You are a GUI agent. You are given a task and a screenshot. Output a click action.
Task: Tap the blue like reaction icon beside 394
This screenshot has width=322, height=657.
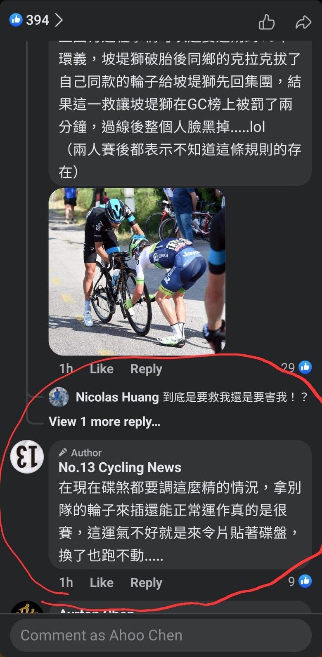point(16,19)
